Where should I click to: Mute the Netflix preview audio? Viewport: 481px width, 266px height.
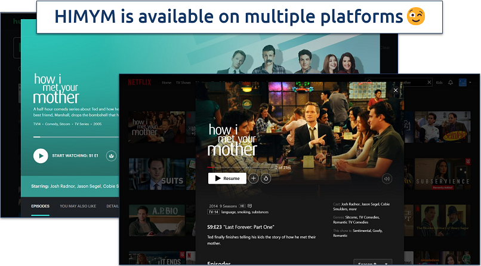tap(387, 179)
